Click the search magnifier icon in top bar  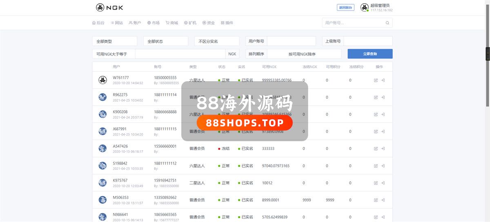click(x=388, y=23)
